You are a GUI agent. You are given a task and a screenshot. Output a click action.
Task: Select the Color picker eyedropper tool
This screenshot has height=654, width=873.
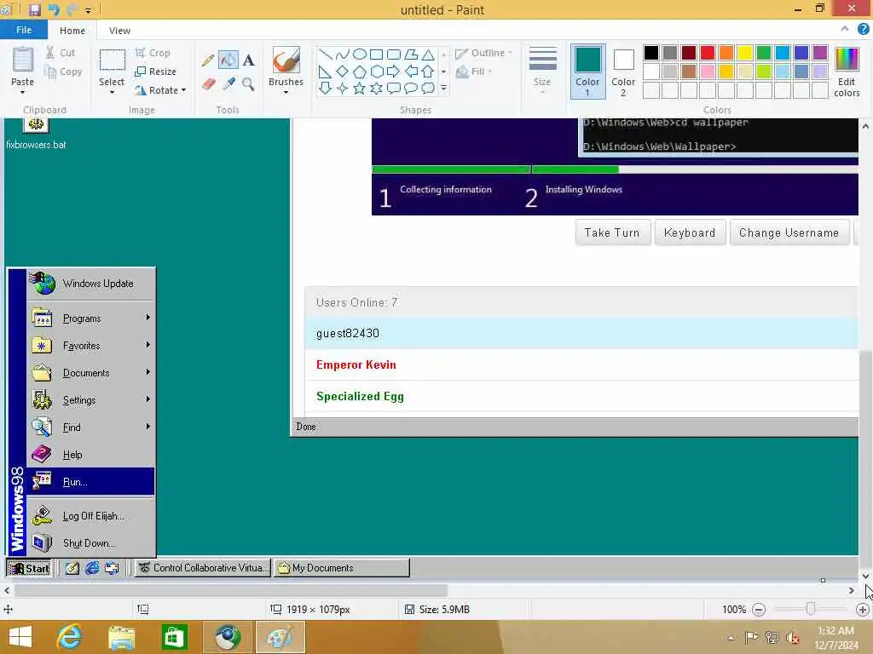pos(228,84)
